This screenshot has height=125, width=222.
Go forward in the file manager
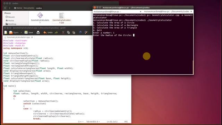pyautogui.click(x=9, y=8)
